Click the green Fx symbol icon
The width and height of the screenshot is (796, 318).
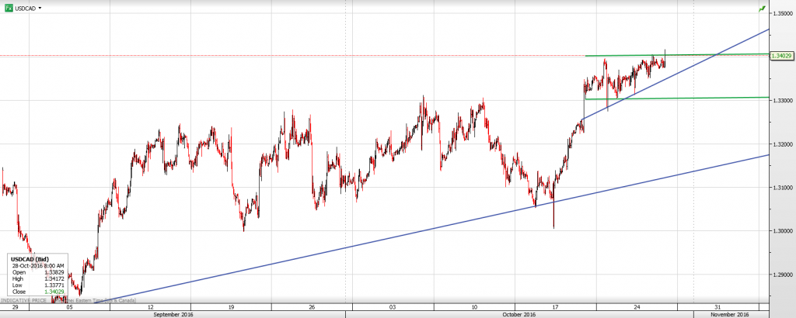click(9, 8)
